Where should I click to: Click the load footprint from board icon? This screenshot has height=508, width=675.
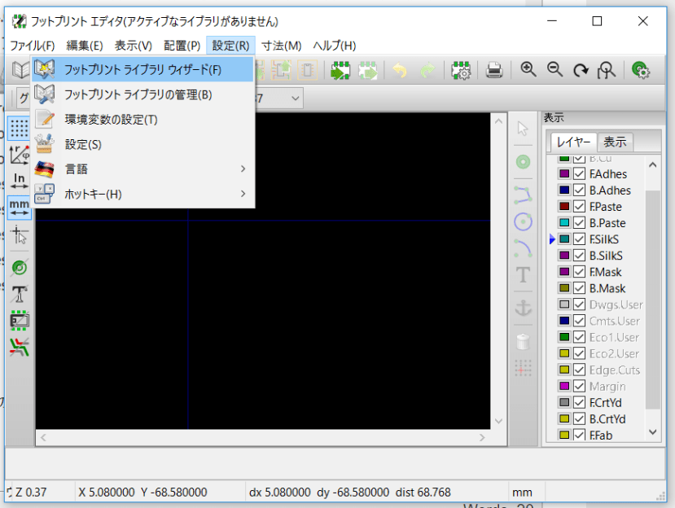340,70
